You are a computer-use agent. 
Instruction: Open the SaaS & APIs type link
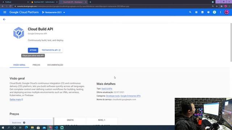[x=107, y=88]
